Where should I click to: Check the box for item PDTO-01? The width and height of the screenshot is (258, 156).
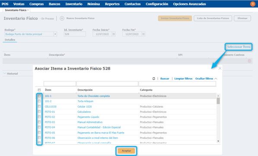tap(39, 111)
